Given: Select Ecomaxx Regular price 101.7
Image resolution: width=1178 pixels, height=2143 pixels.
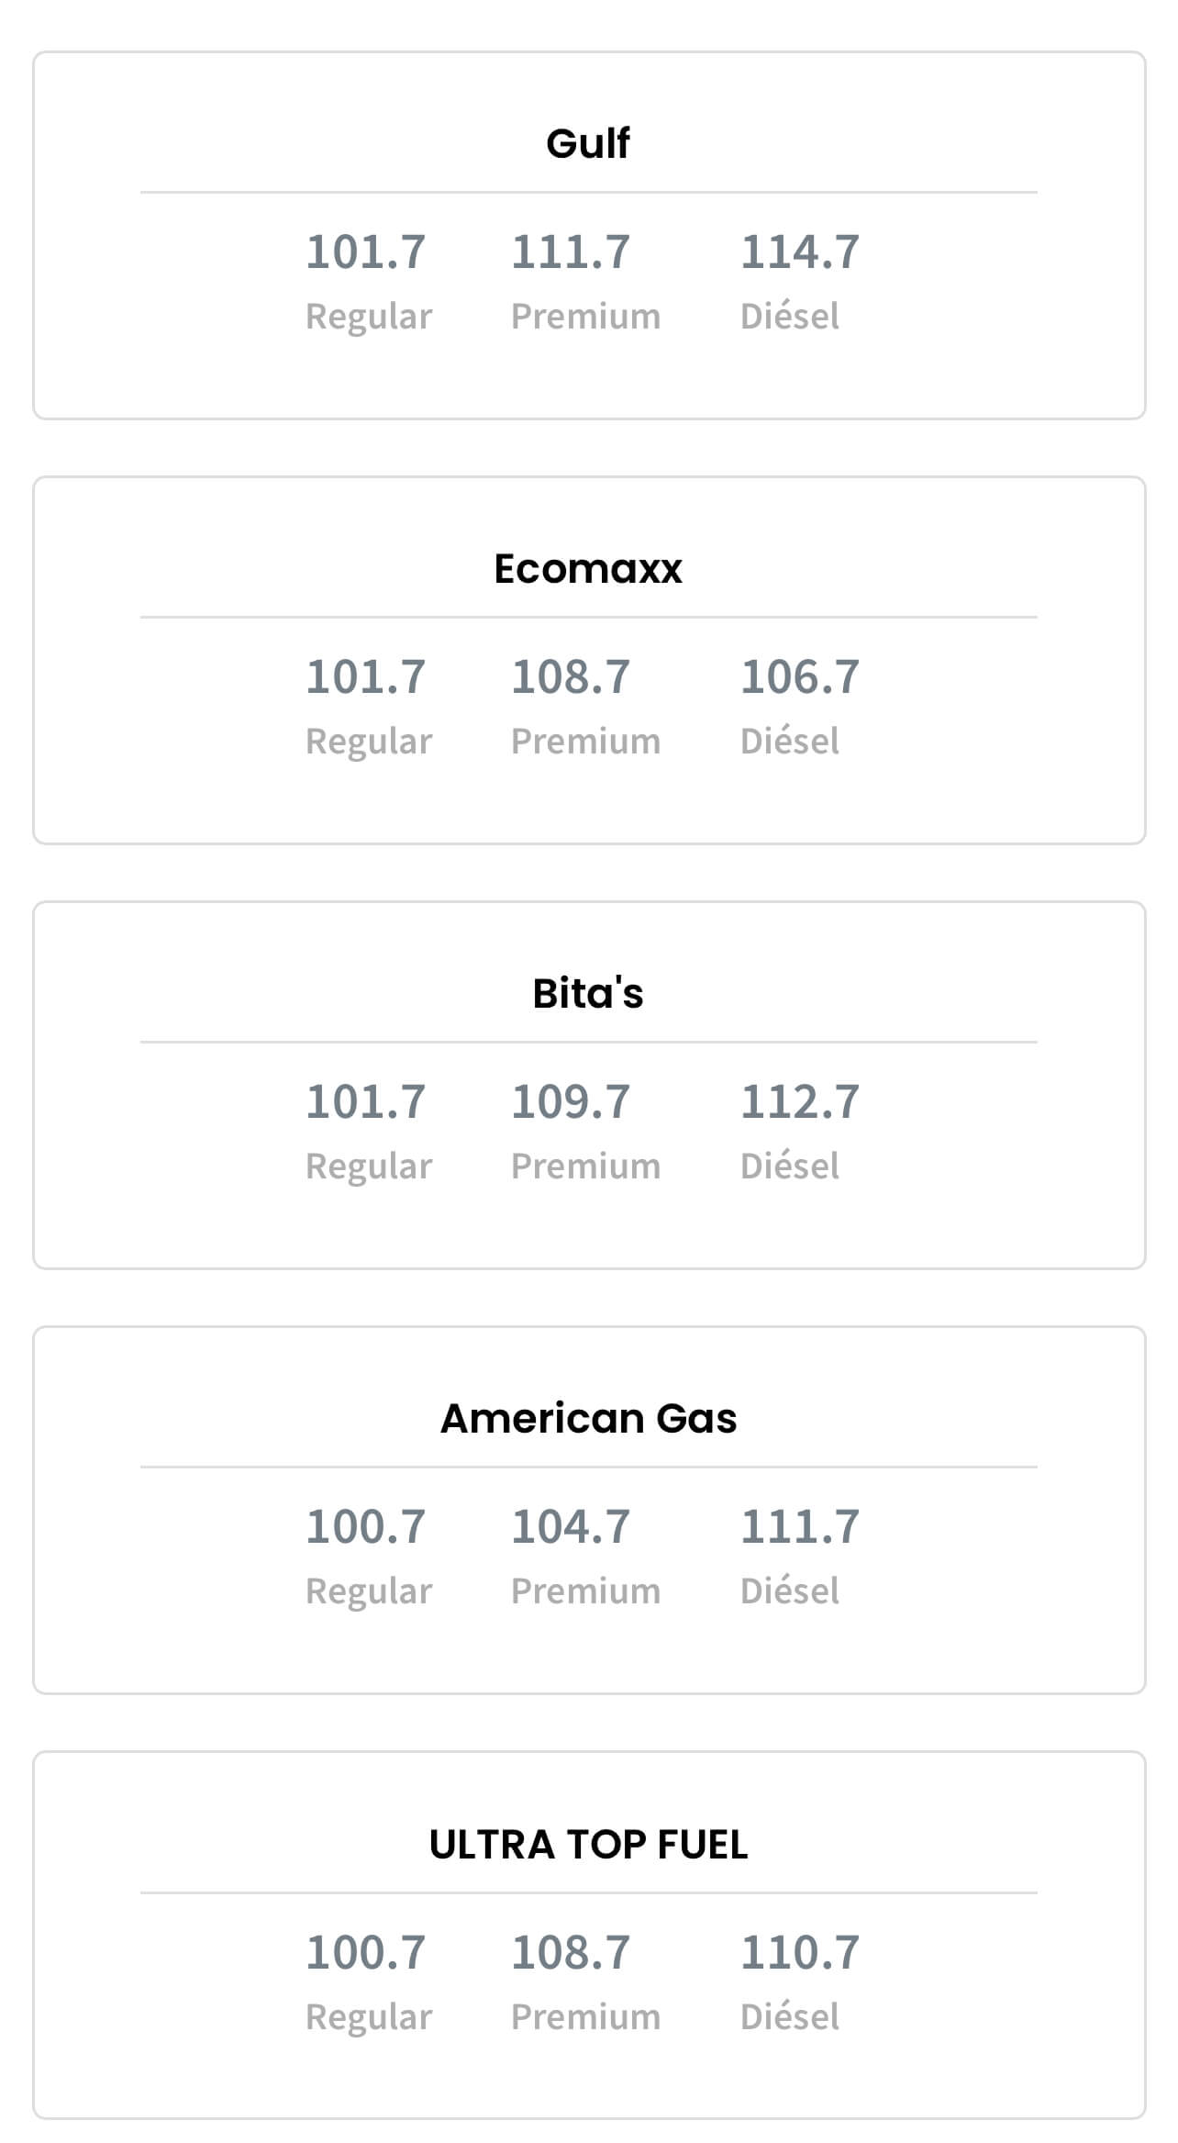Looking at the screenshot, I should coord(365,677).
